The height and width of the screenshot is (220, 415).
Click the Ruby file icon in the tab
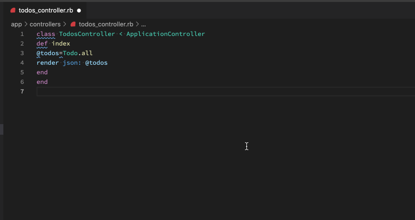(12, 11)
